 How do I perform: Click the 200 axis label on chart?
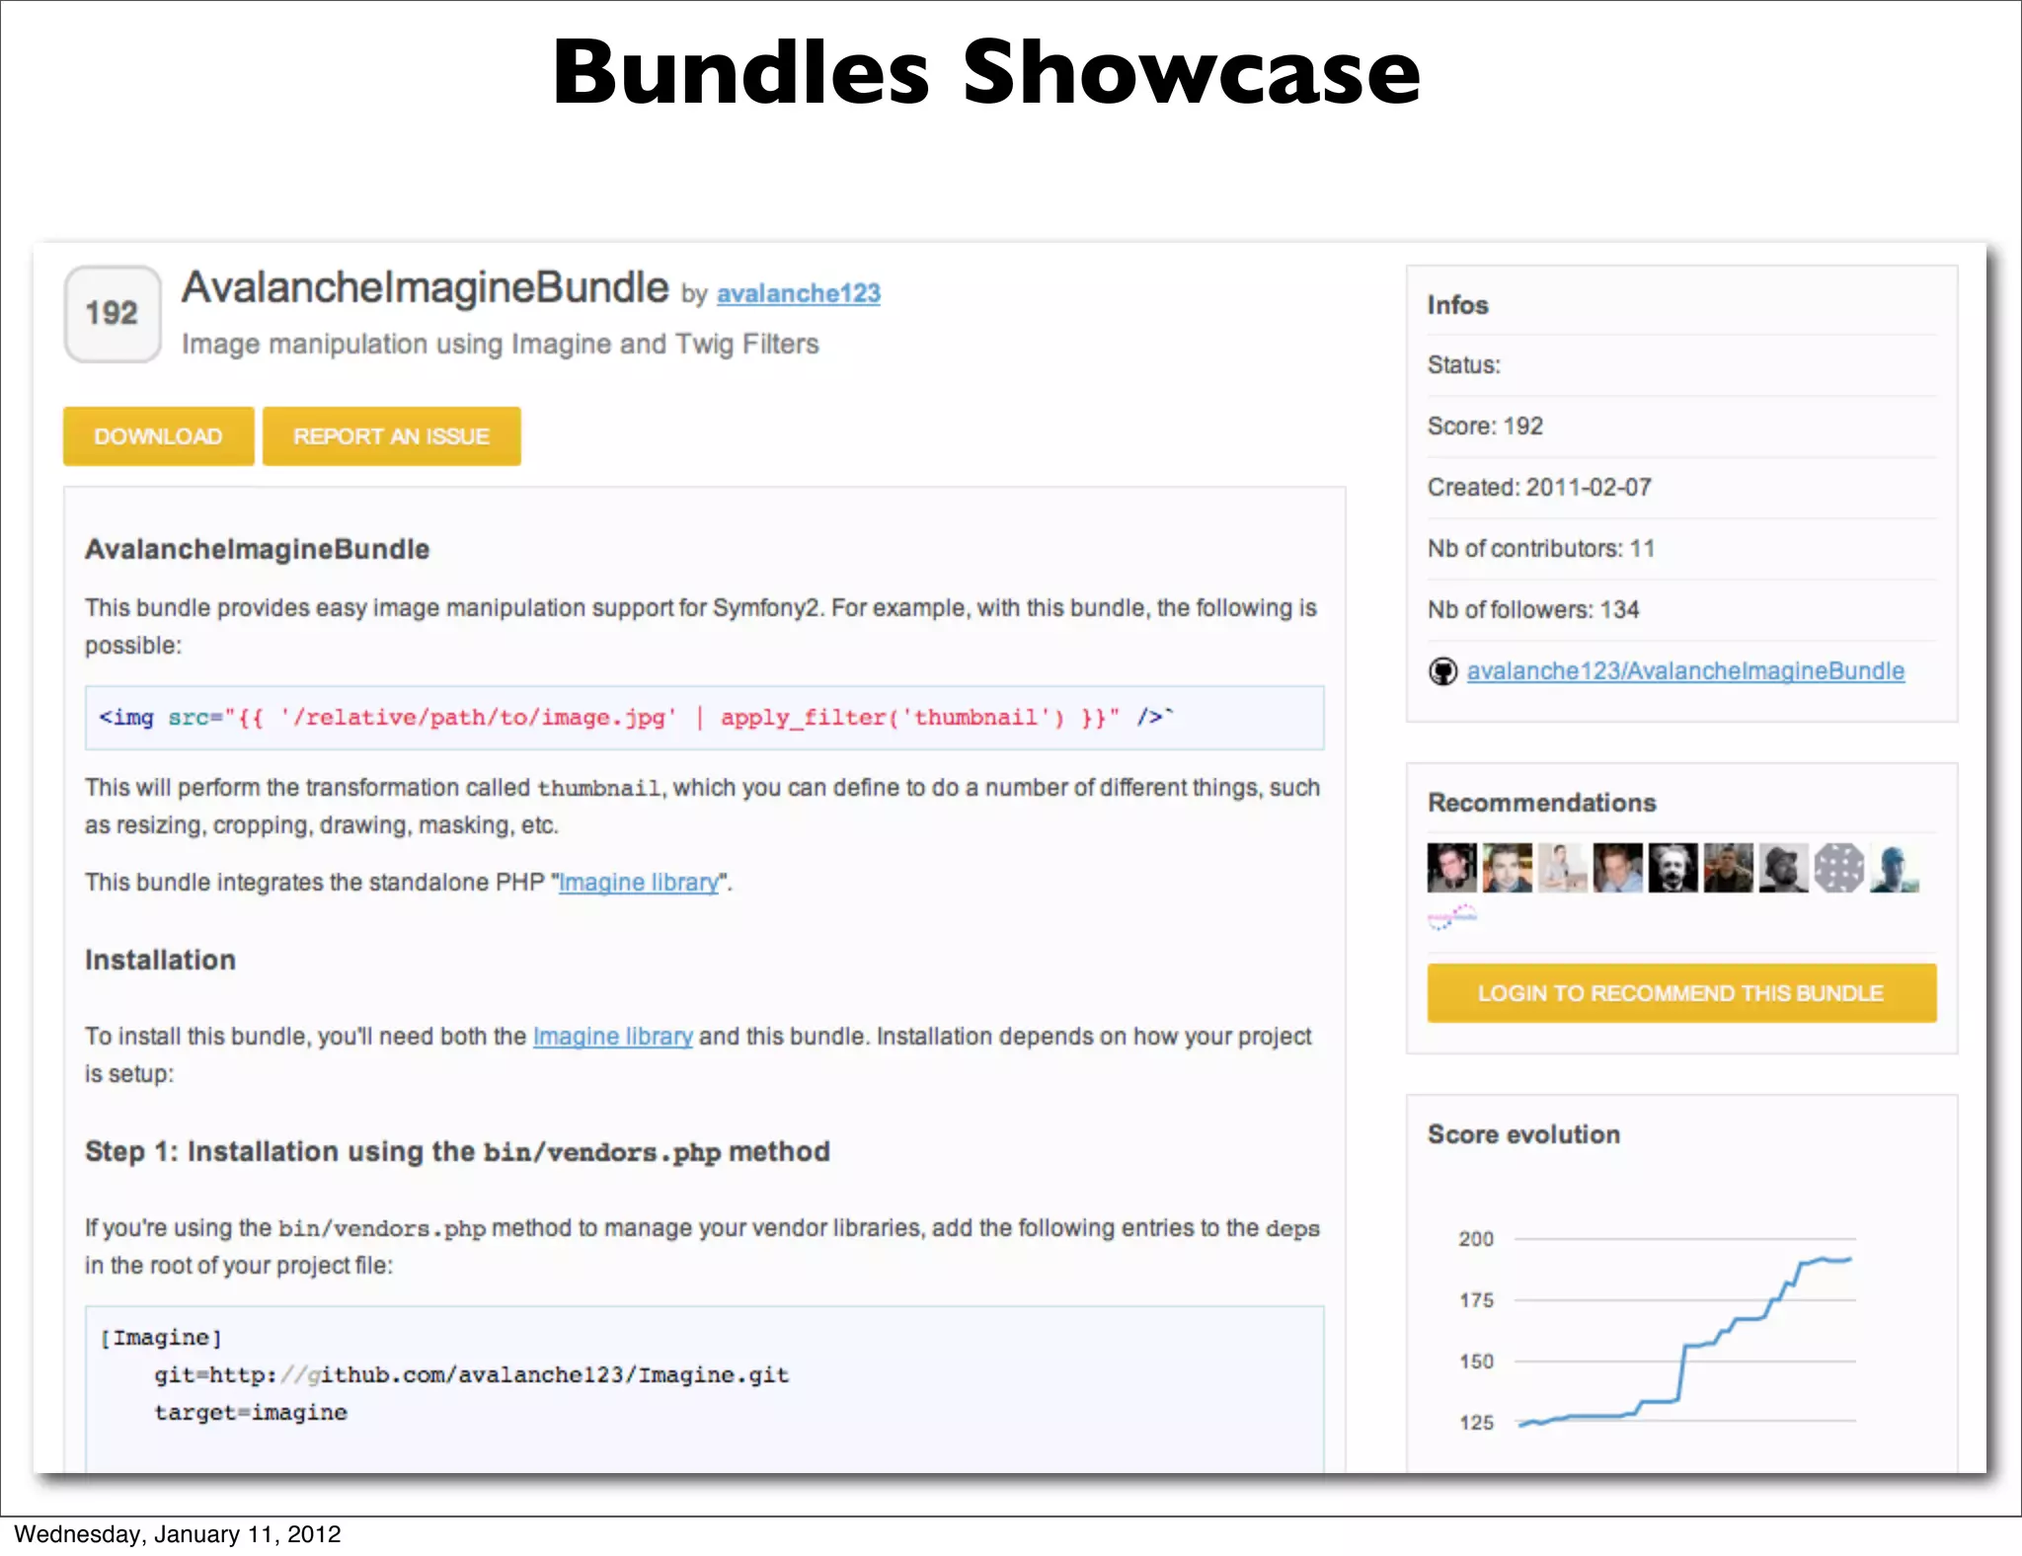pyautogui.click(x=1476, y=1239)
